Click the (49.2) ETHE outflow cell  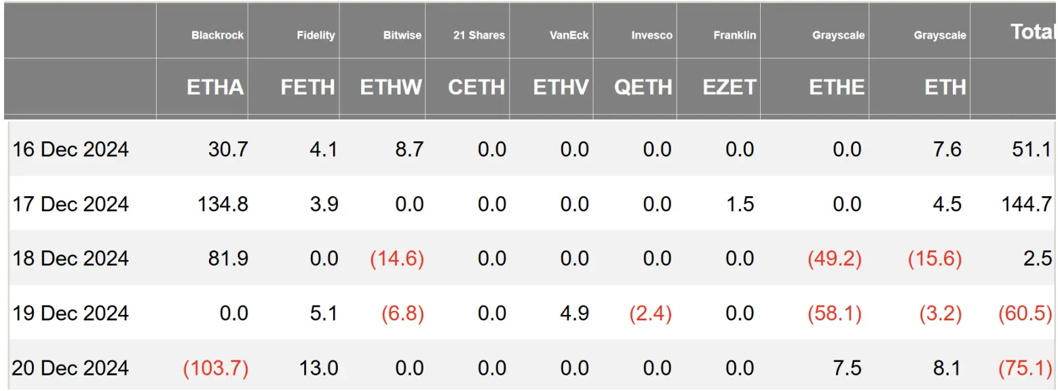pyautogui.click(x=834, y=259)
